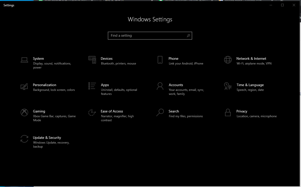Open Update & Security title

47,138
